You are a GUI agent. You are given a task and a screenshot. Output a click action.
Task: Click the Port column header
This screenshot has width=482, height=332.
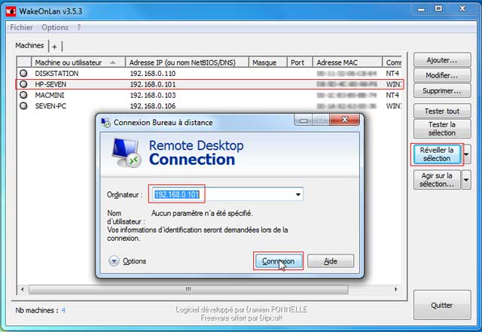point(300,62)
